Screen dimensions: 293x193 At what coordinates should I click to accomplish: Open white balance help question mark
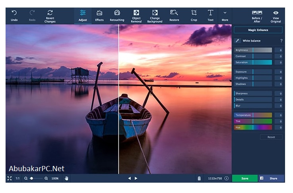pyautogui.click(x=281, y=41)
